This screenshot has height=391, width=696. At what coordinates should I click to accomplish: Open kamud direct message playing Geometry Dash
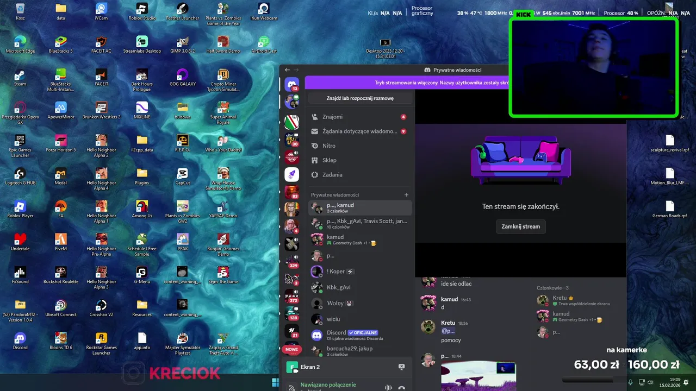359,239
